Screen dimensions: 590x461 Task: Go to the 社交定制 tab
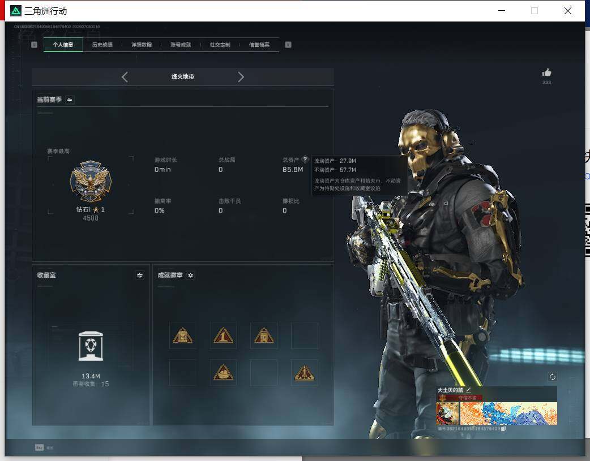point(220,44)
